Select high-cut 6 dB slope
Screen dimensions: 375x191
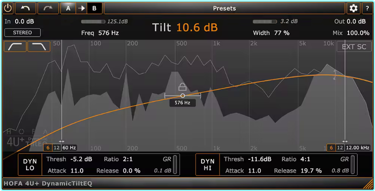click(331, 148)
